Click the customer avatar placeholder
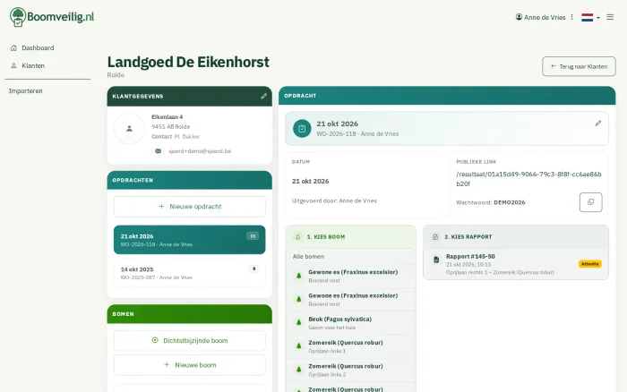The height and width of the screenshot is (392, 627). click(129, 128)
